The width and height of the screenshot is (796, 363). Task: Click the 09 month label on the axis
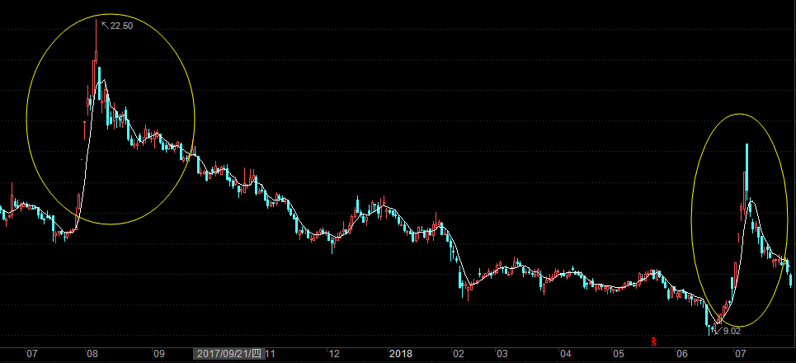click(159, 354)
